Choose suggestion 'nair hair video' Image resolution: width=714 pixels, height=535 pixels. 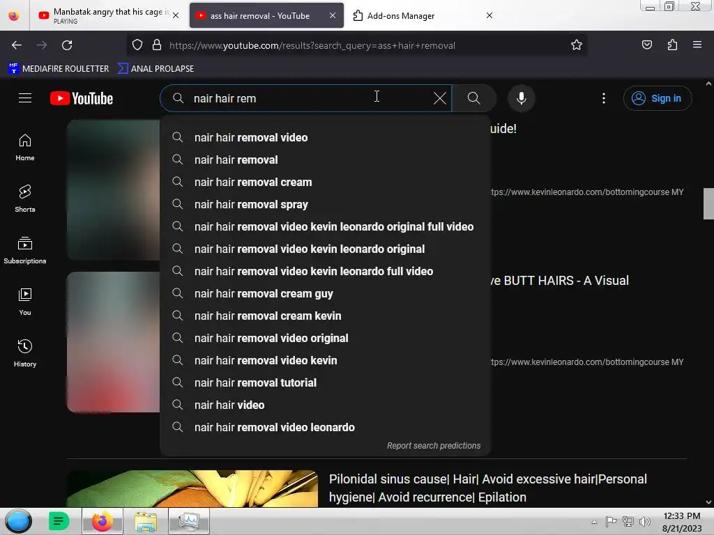coord(325,405)
